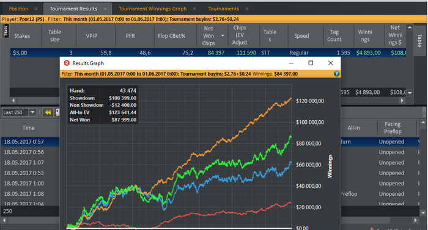Viewport: 428px width, 230px height.
Task: Open the blue help icon in Results Graph
Action: pyautogui.click(x=336, y=74)
